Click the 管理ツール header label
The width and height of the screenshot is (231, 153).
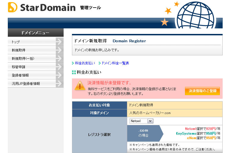(x=90, y=8)
